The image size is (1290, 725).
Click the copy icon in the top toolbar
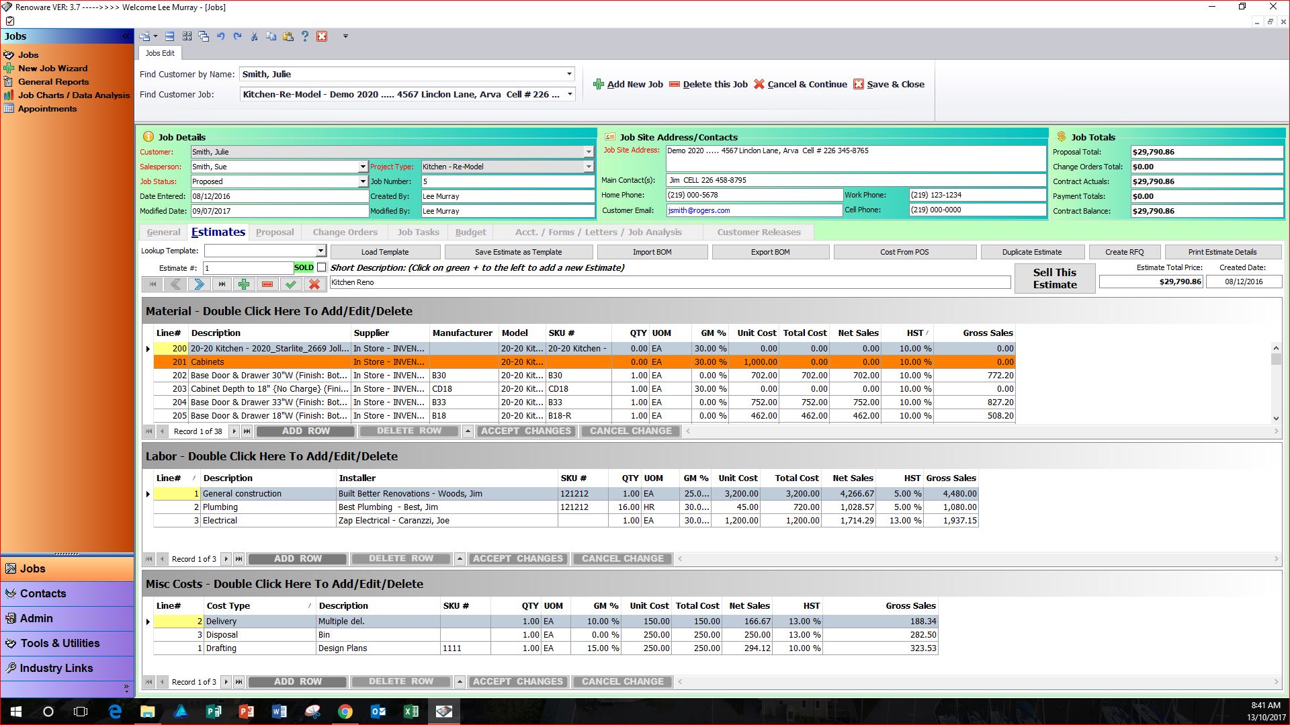point(271,36)
